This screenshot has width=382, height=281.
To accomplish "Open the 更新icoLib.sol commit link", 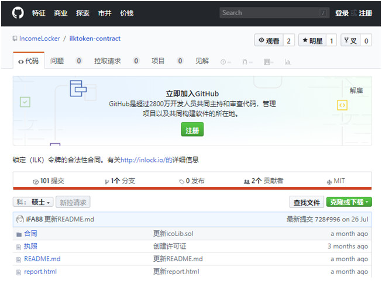I will tap(173, 234).
